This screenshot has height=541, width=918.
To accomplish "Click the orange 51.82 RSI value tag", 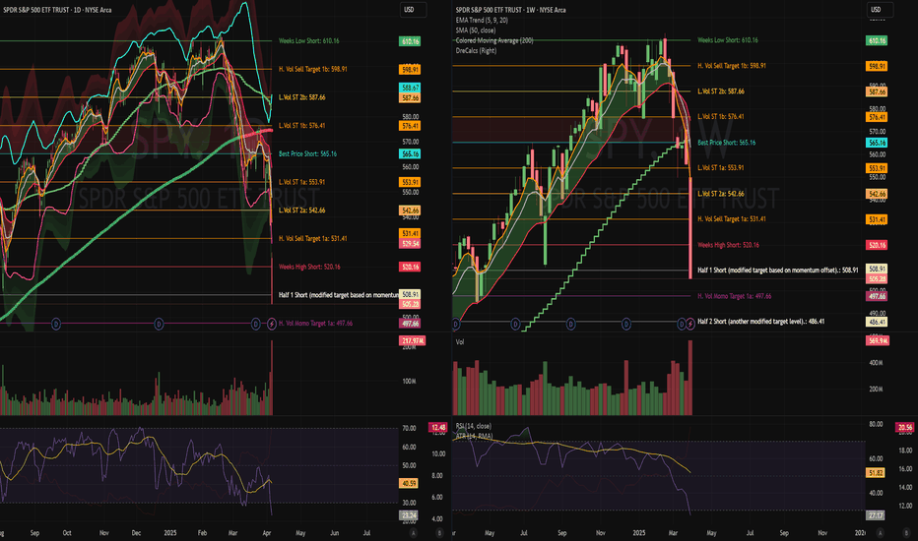I will coord(876,472).
